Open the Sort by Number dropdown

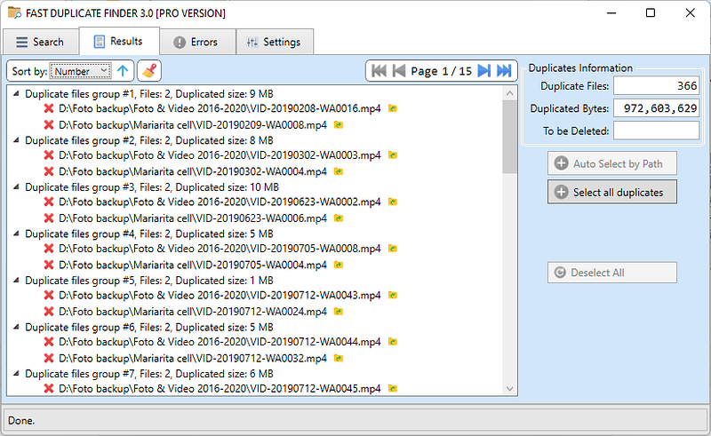80,71
